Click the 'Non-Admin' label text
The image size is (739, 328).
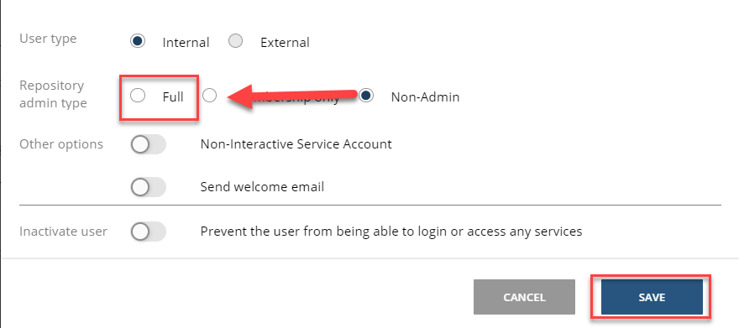pos(425,97)
